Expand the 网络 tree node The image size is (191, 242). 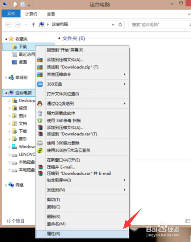6,185
